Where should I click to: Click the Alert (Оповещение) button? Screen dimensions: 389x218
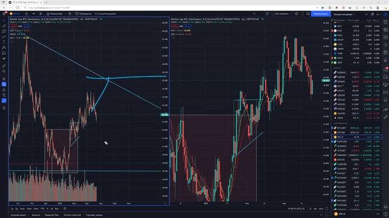pyautogui.click(x=84, y=14)
